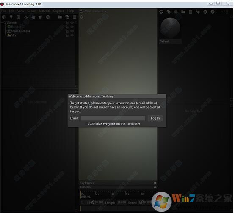Add a mesh object from scene toolbar
235x213 pixels.
[4, 17]
